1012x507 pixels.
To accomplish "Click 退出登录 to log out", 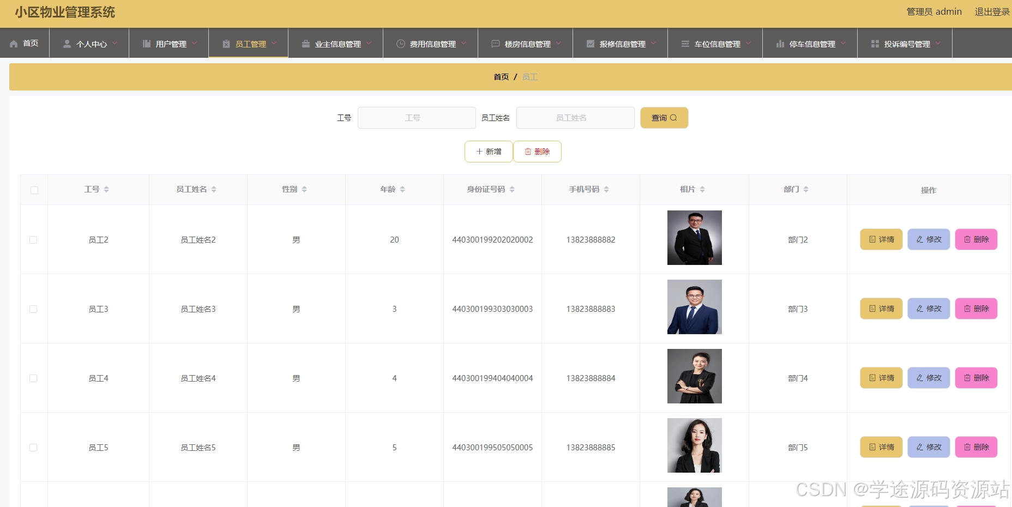I will [992, 12].
